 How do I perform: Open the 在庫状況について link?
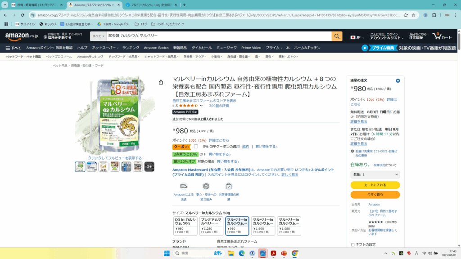pyautogui.click(x=385, y=165)
